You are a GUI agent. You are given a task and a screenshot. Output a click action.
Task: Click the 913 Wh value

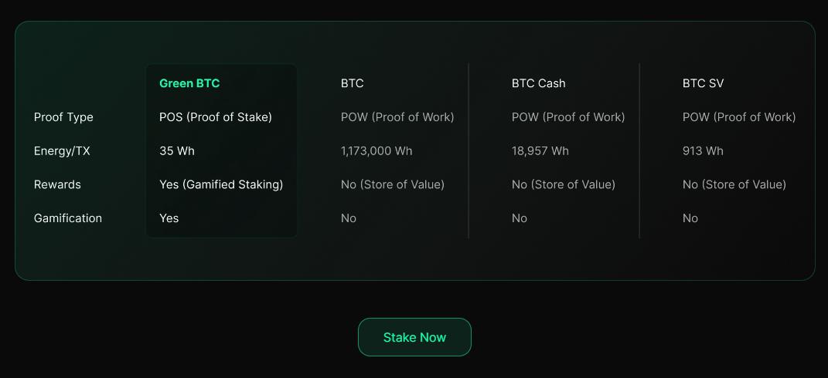coord(703,151)
